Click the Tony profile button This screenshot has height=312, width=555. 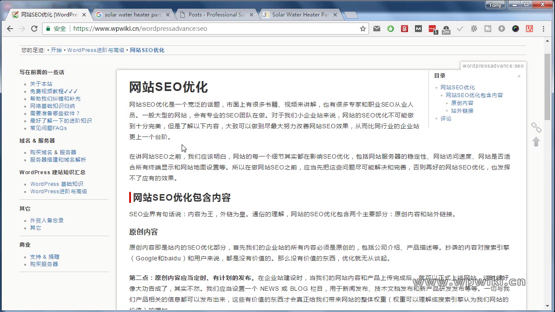tap(495, 5)
